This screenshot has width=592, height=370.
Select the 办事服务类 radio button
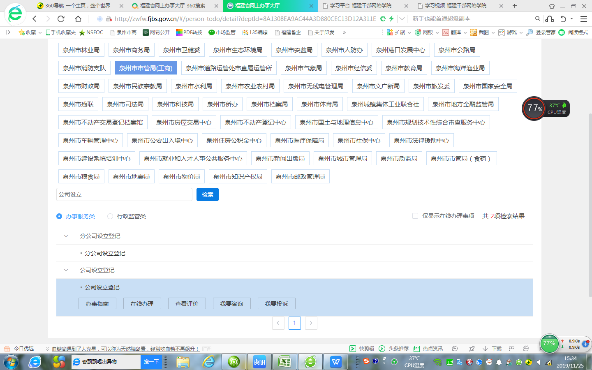coord(59,216)
